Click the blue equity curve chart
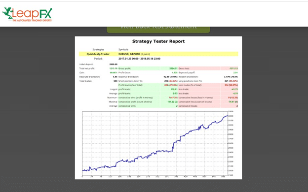 click(x=155, y=143)
